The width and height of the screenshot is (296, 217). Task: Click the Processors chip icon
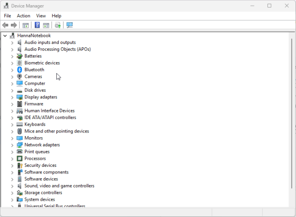tap(20, 159)
